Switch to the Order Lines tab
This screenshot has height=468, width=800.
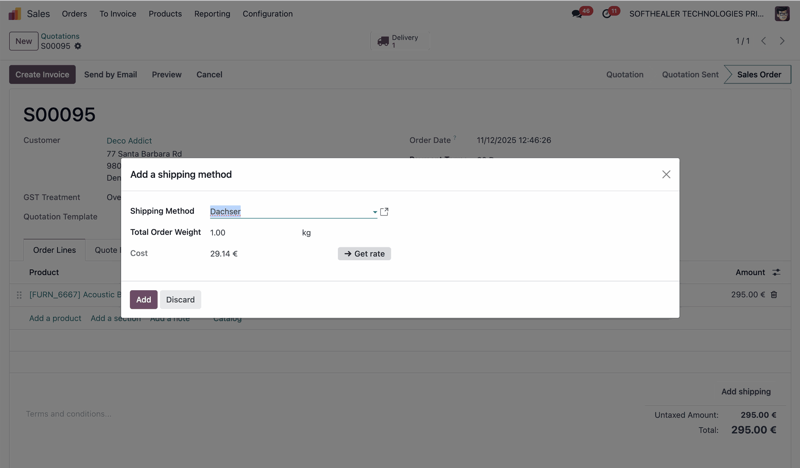tap(55, 250)
